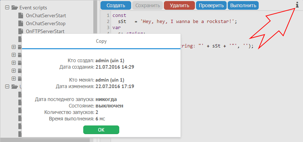Click 'admin (uin 1)' in the Кто менял row
This screenshot has width=303, height=142.
pos(110,80)
